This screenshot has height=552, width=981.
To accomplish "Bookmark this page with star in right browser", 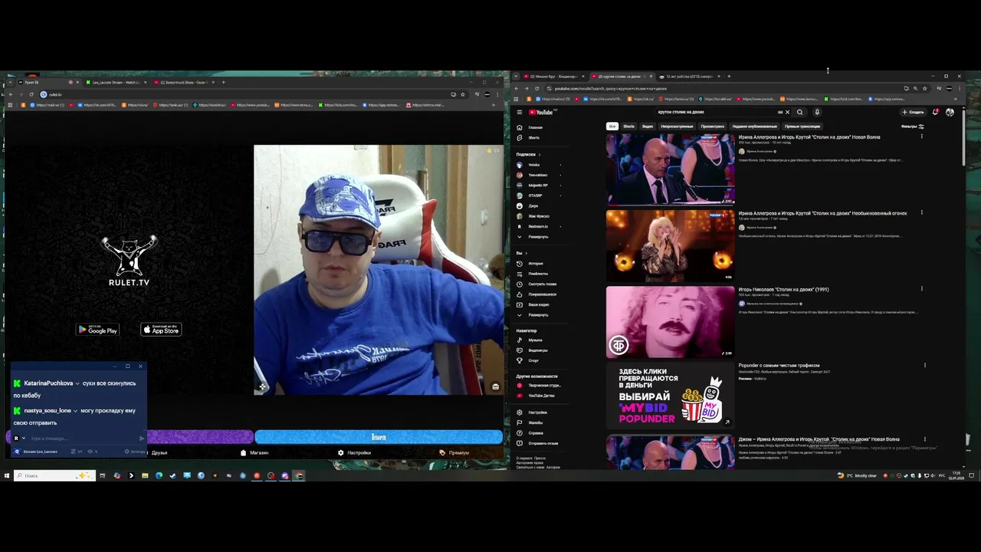I will coord(924,88).
